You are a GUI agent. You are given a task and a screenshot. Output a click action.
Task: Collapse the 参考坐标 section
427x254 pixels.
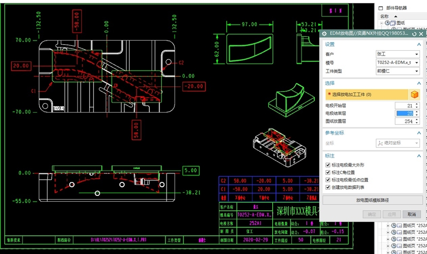[419, 133]
